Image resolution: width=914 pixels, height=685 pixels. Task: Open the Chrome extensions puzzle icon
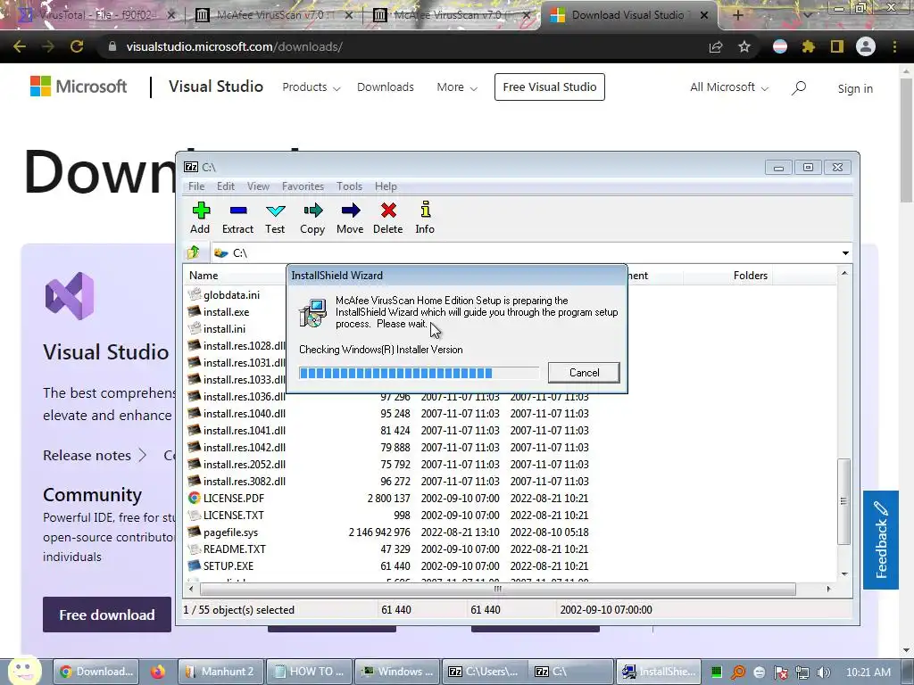(809, 46)
